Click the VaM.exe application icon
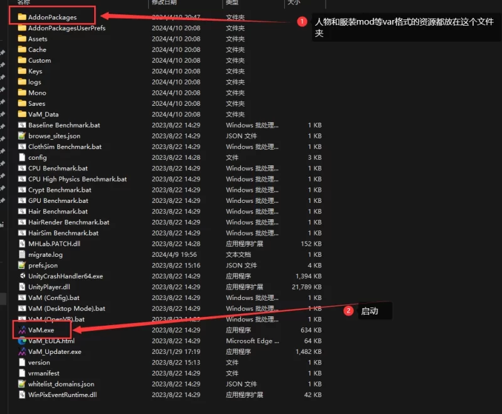Image resolution: width=502 pixels, height=414 pixels. click(x=22, y=330)
